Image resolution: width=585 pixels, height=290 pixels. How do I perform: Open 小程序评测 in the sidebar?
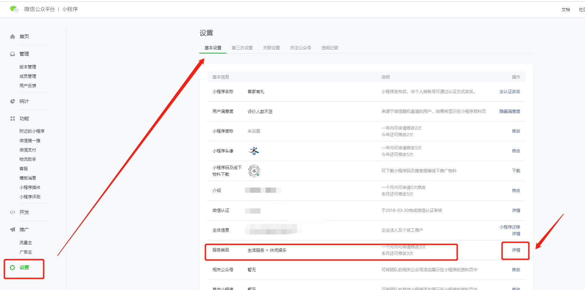coord(30,197)
